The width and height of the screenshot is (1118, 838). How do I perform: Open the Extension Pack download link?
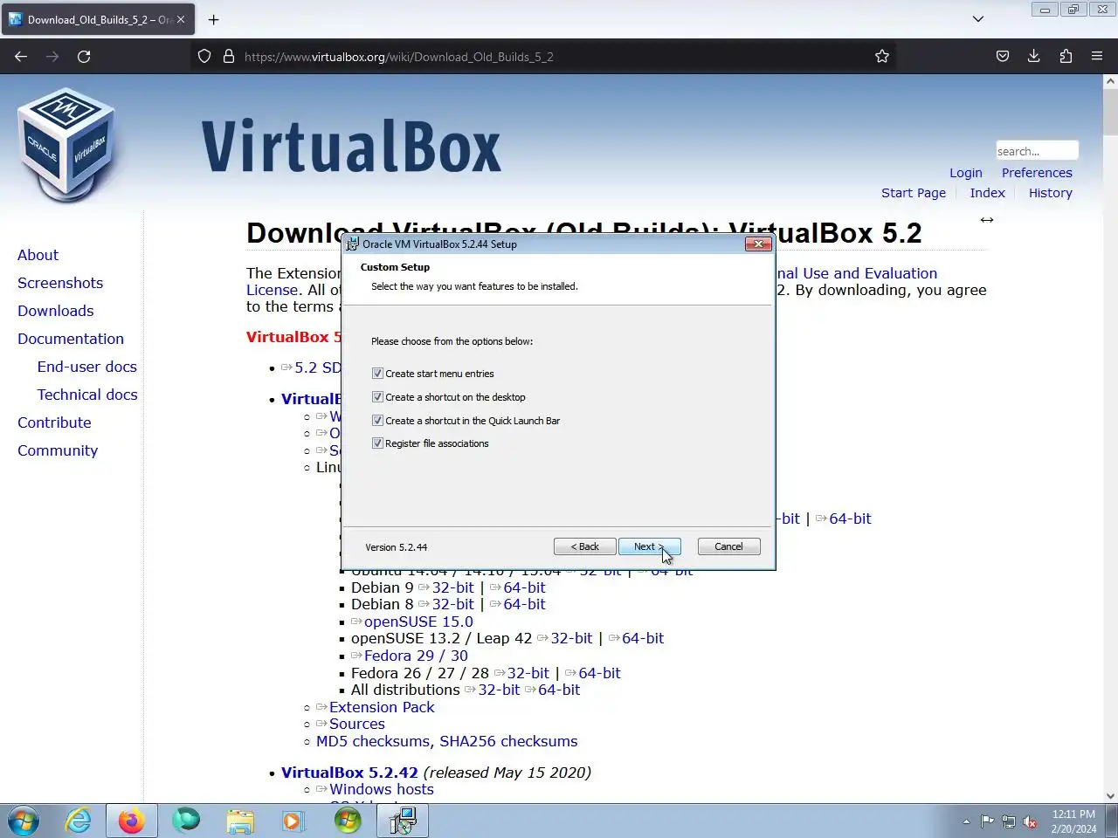(x=382, y=707)
